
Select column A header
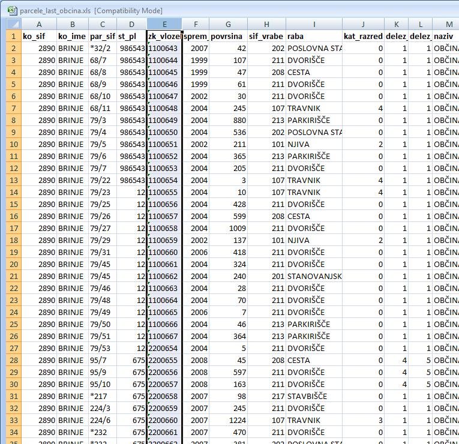(39, 25)
